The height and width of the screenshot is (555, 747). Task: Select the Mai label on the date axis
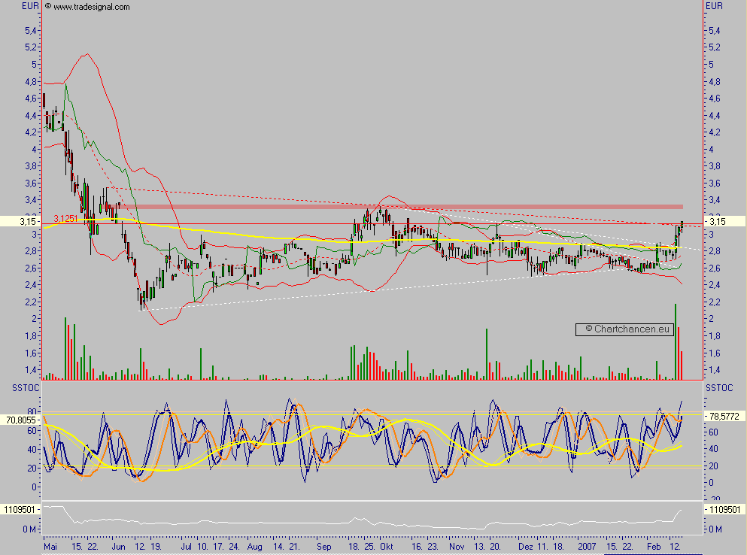coord(50,547)
